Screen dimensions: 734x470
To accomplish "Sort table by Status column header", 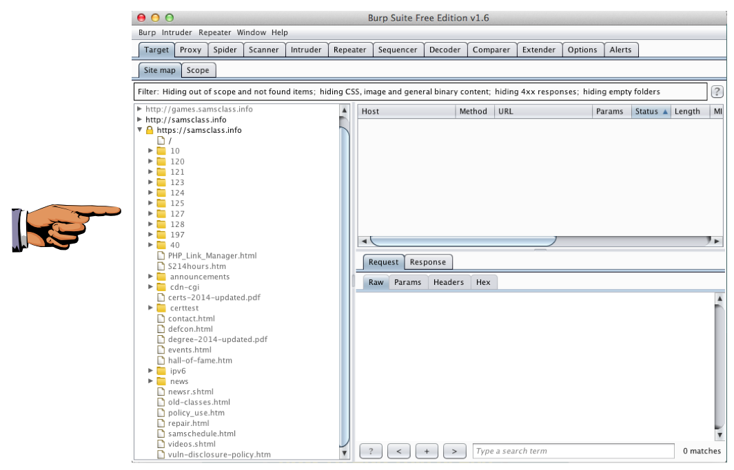I will tap(651, 111).
